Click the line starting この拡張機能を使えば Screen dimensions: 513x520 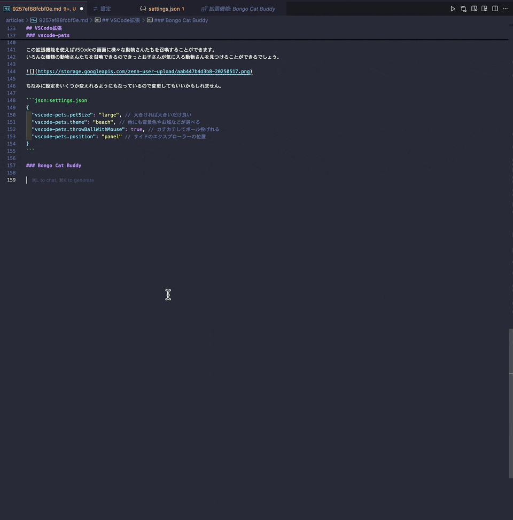[121, 50]
